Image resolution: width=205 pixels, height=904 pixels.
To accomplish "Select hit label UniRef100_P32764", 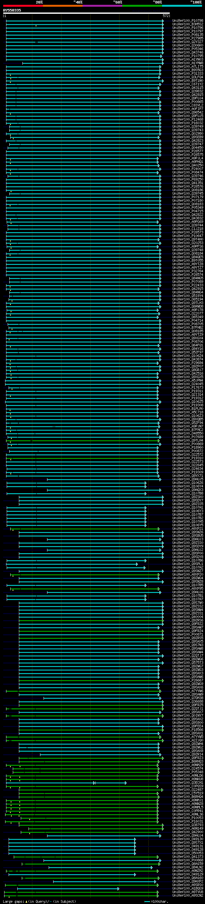I will [x=188, y=271].
